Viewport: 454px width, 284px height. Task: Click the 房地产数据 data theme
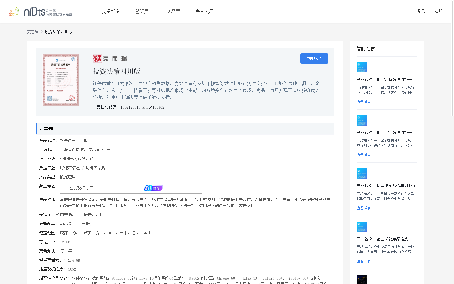click(96, 168)
